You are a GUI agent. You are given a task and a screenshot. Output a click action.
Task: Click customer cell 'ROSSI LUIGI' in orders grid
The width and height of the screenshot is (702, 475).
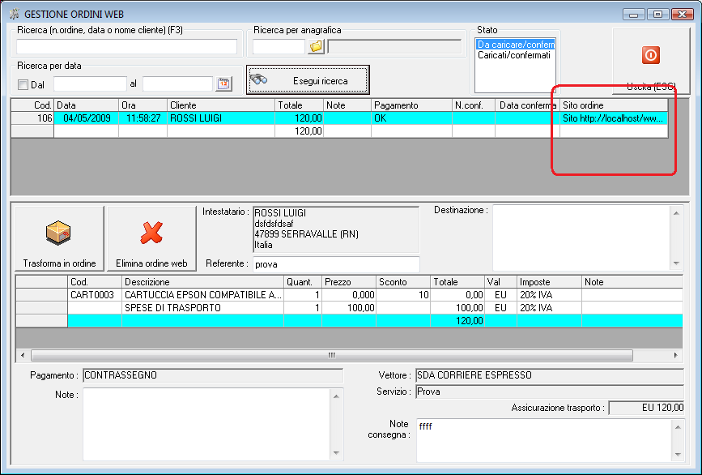pos(221,118)
